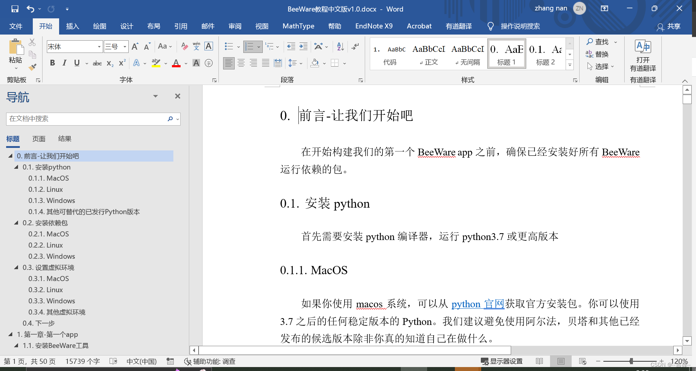
Task: Expand the styles gallery
Action: 570,65
